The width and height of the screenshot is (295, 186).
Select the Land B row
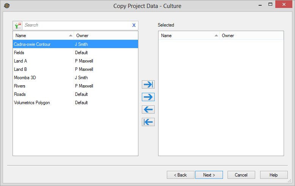click(x=75, y=69)
